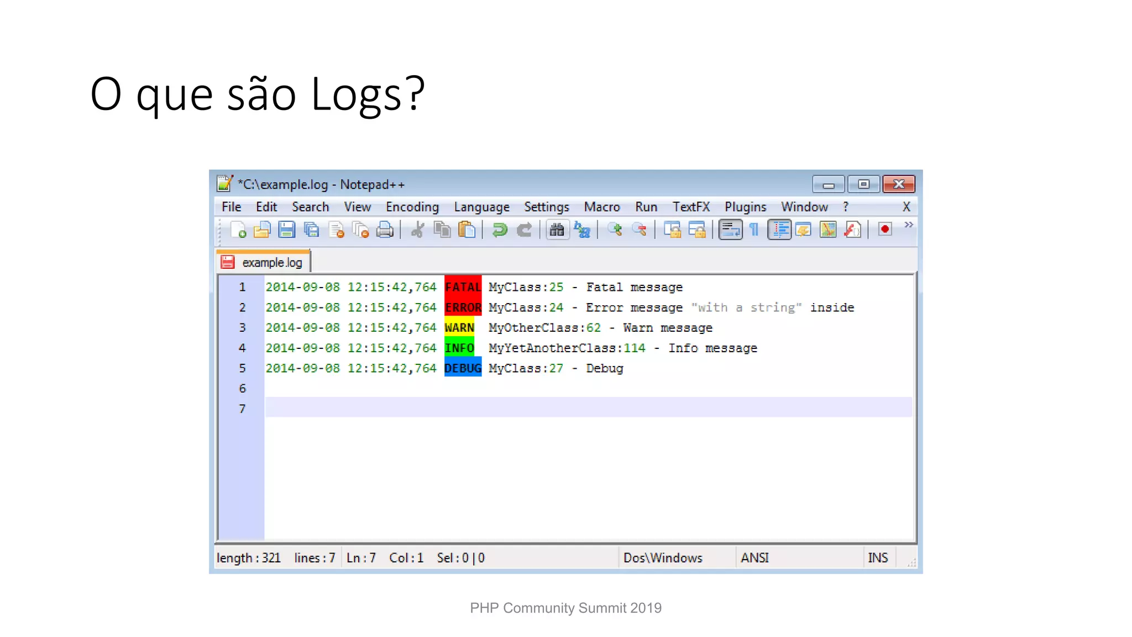The height and width of the screenshot is (637, 1132).
Task: Click MyYetAnotherClass:114 text
Action: click(x=567, y=348)
